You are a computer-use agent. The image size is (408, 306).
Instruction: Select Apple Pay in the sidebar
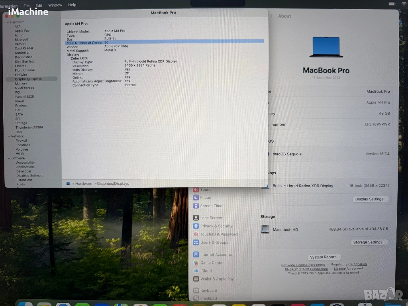pos(22,31)
